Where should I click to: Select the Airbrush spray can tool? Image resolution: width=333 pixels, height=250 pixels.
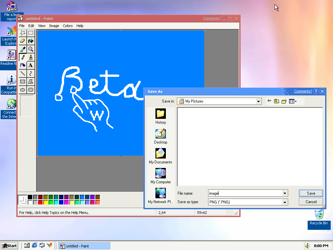click(x=22, y=65)
